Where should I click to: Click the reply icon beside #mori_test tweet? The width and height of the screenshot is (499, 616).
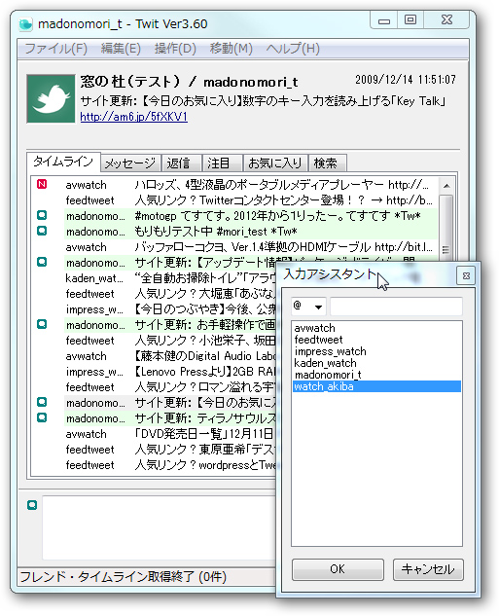click(42, 231)
